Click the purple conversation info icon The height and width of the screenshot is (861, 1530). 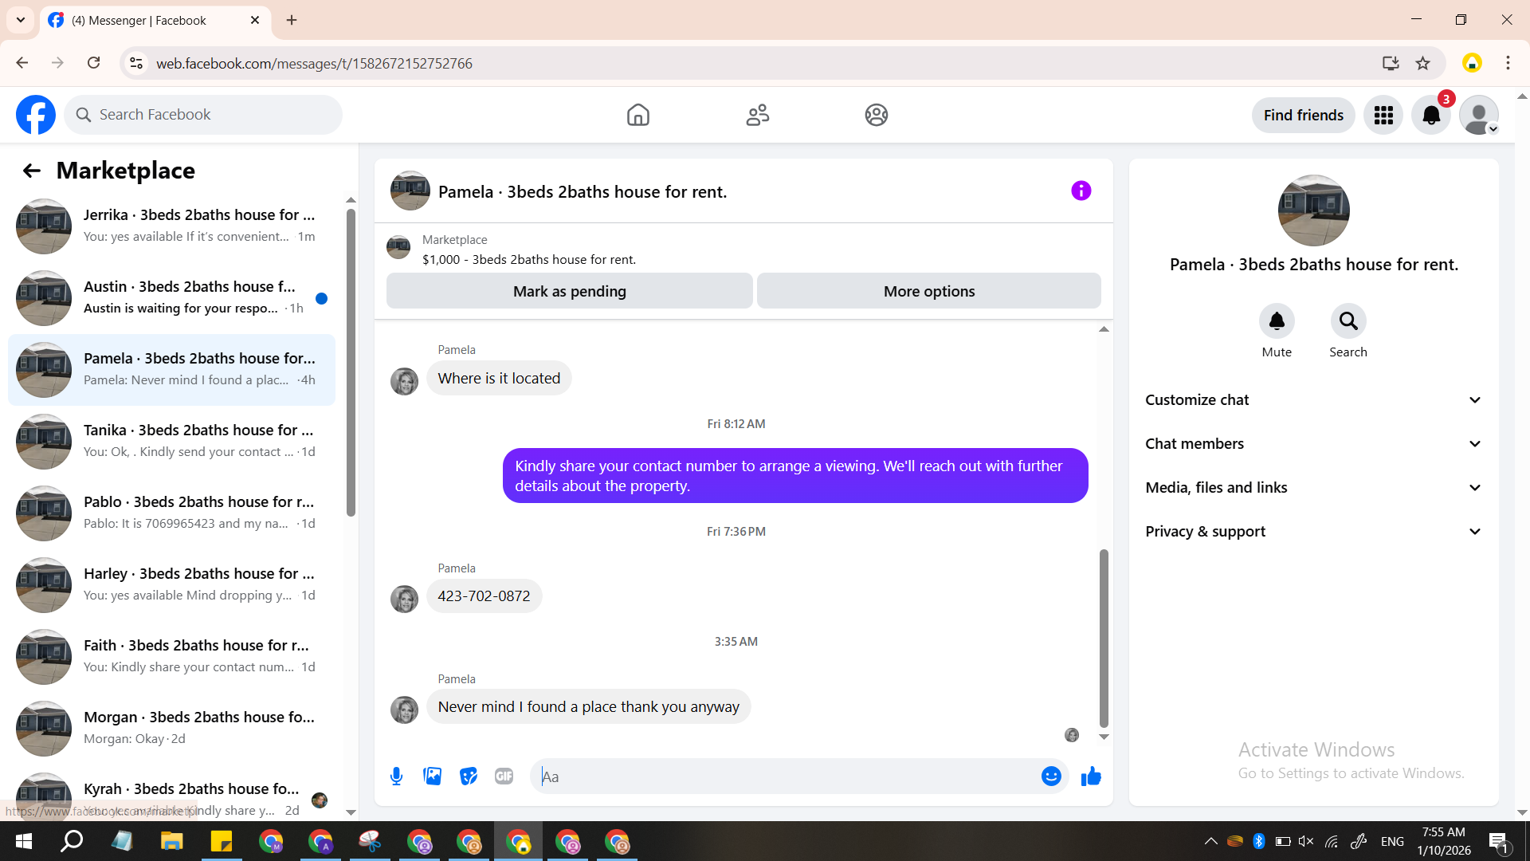coord(1081,191)
